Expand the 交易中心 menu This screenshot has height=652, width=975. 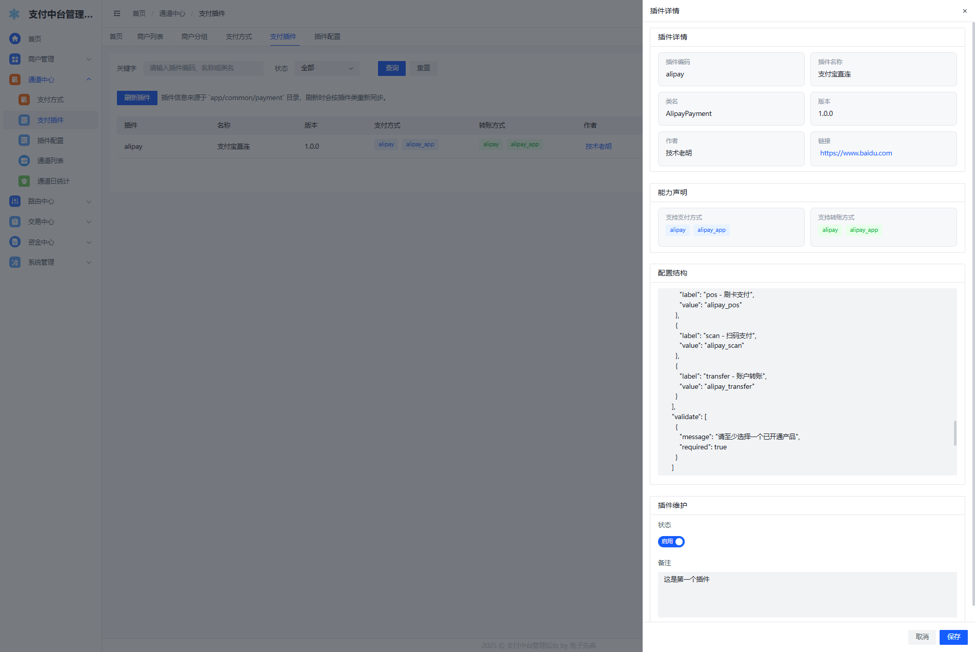(89, 222)
